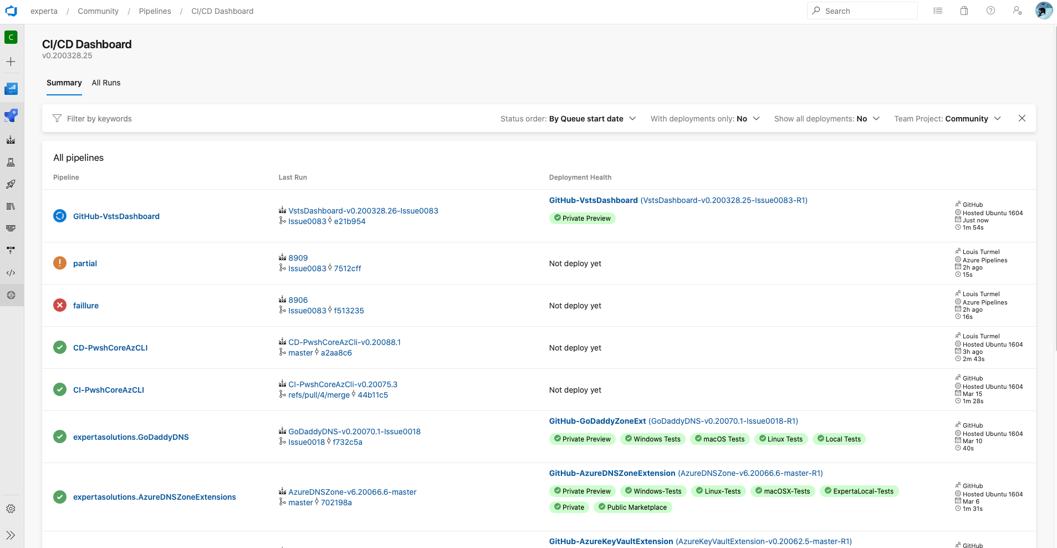Click the green success check for CD-PwshCoreAzCLI
Screen dimensions: 1057x548
pos(59,347)
